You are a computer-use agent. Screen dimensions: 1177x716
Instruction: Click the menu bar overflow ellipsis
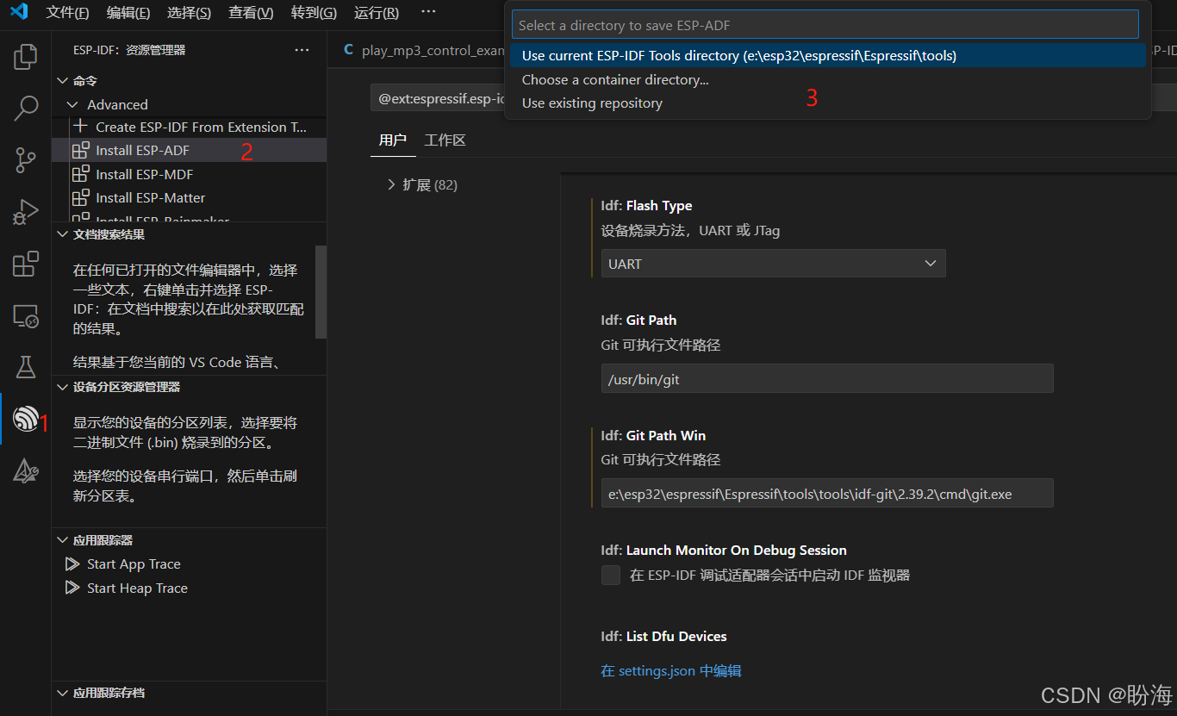[x=428, y=12]
